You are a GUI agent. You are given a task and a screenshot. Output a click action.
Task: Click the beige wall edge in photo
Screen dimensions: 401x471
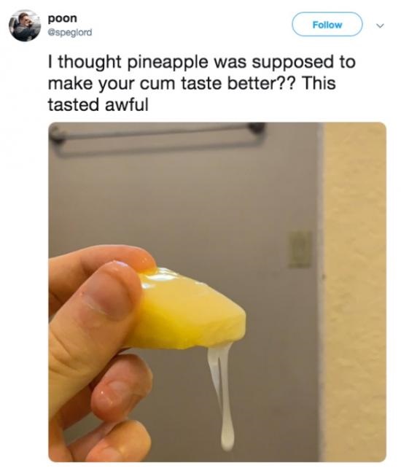(354, 292)
